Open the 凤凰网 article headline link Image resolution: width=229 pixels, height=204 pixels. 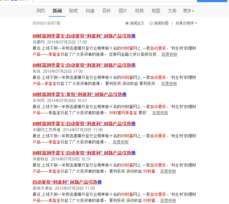click(x=84, y=36)
